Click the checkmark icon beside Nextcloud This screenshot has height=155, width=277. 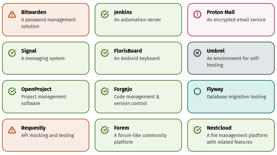(197, 130)
